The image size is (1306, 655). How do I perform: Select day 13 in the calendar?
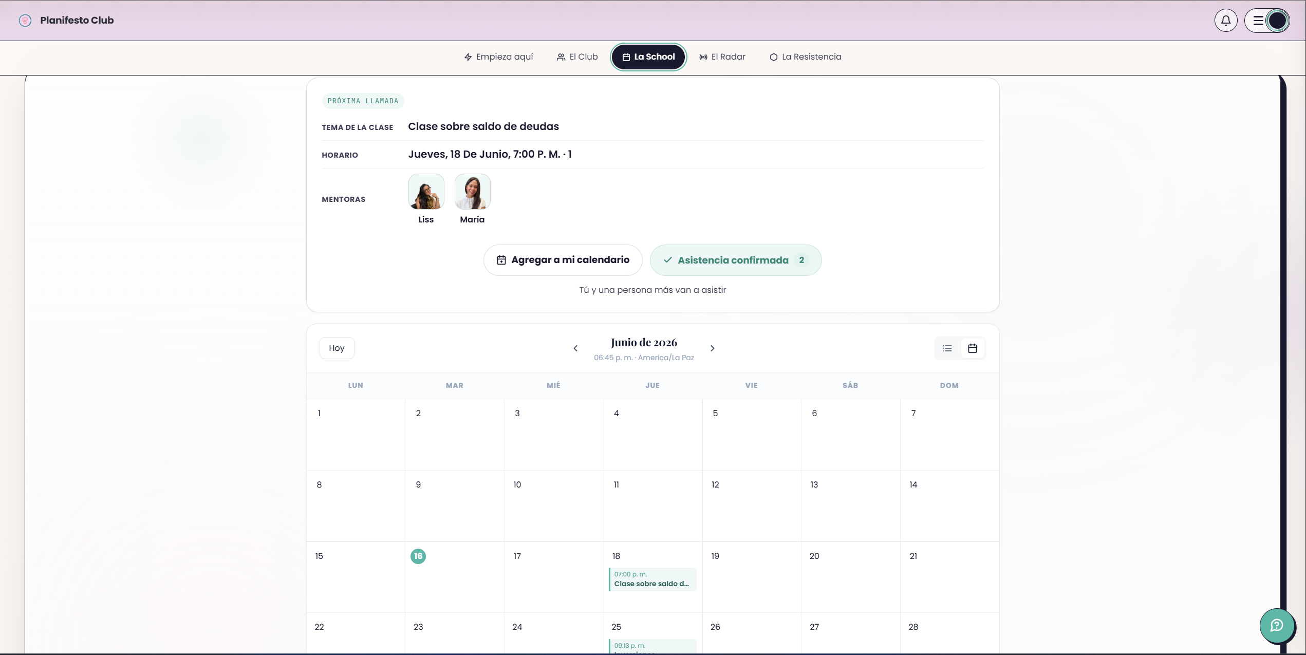click(814, 485)
